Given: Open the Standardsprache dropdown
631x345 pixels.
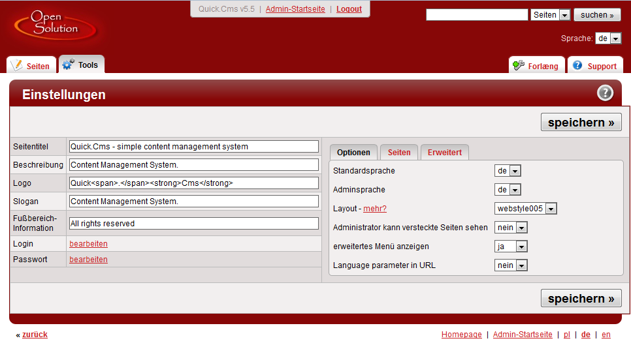Looking at the screenshot, I should [x=508, y=171].
